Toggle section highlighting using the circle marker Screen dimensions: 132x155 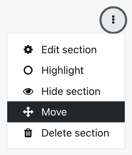pos(28,70)
